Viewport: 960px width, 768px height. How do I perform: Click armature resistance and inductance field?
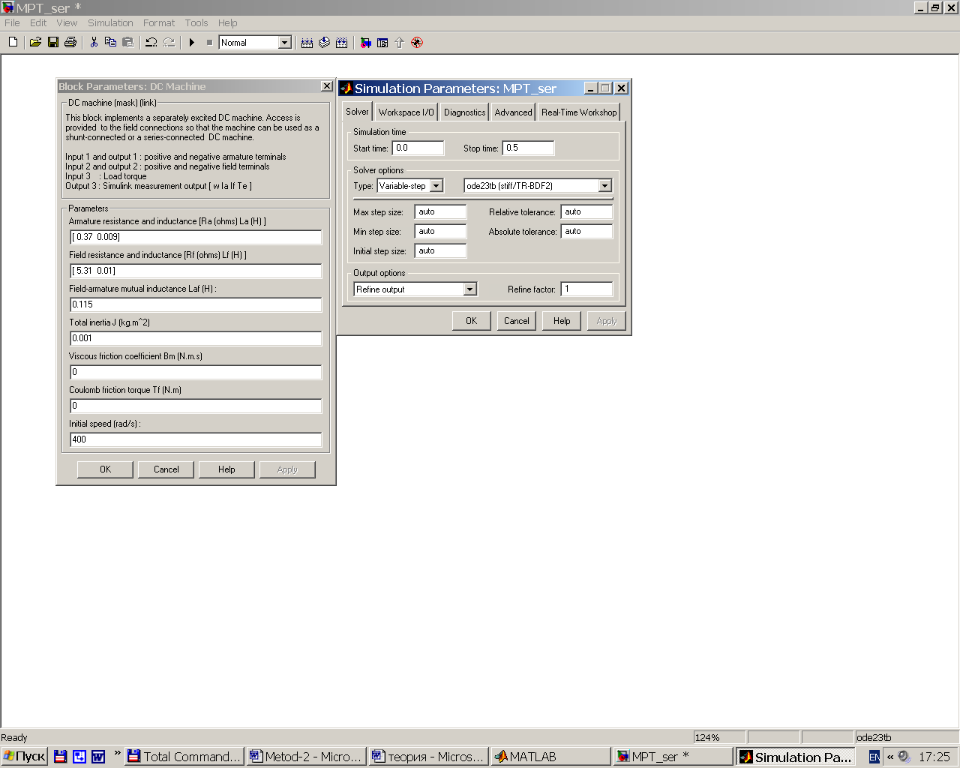(x=196, y=237)
